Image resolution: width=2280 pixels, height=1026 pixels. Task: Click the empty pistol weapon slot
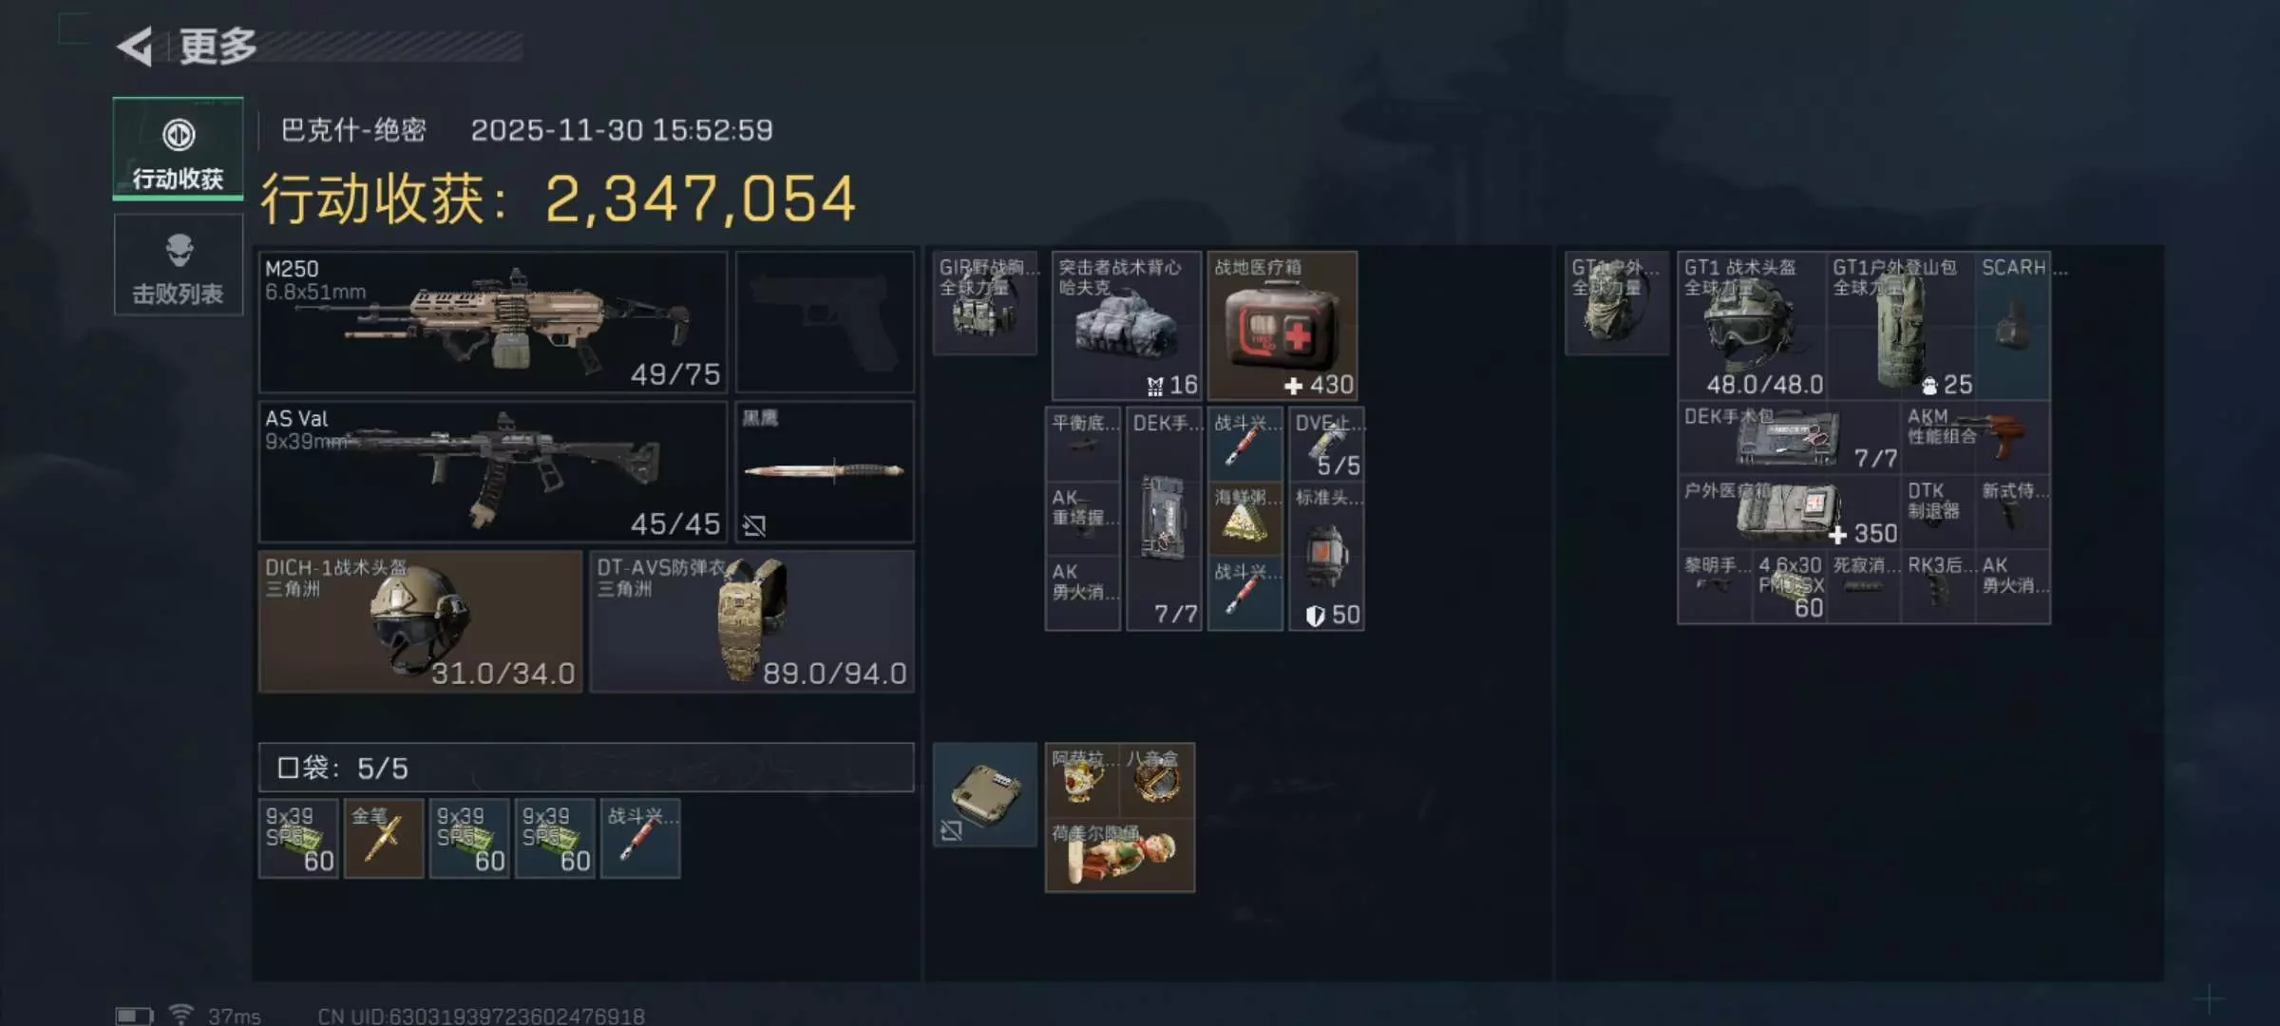click(825, 322)
